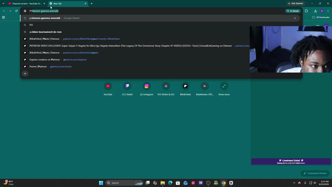Image resolution: width=332 pixels, height=187 pixels.
Task: Click the plus button below the suggestions
Action: (x=25, y=74)
